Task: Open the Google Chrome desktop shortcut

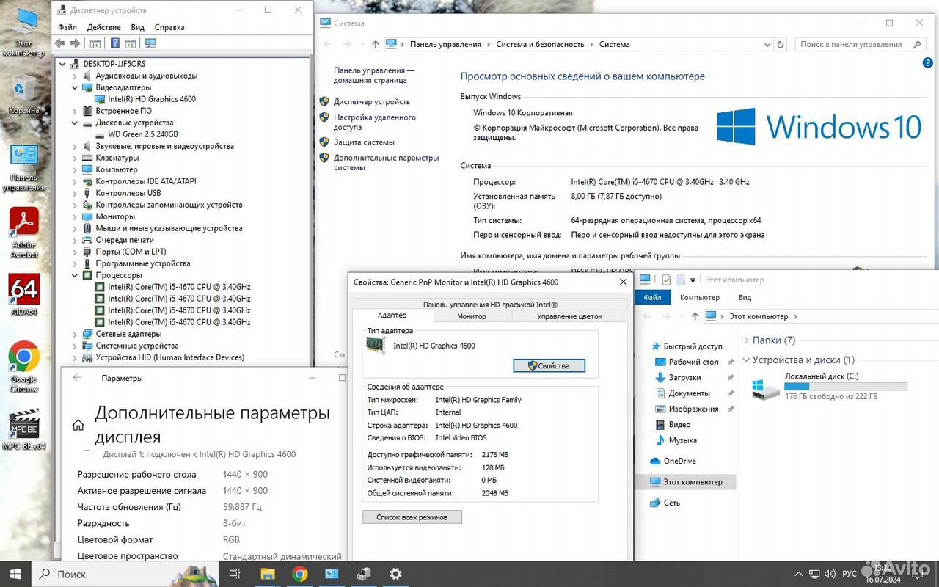Action: [23, 367]
